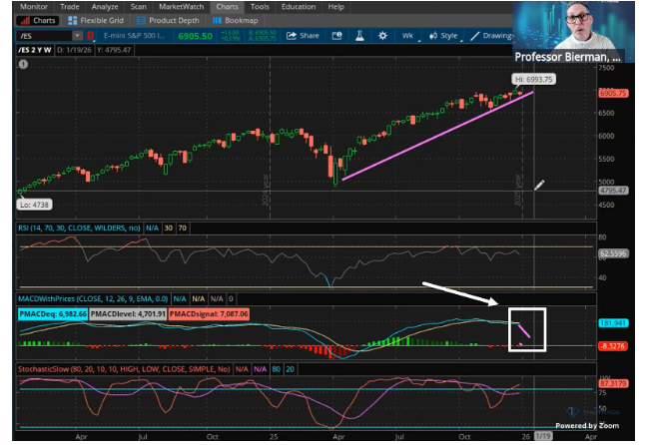Viewport: 645px width, 445px height.
Task: Click the Hi: 6993.75 bubble
Action: (533, 79)
